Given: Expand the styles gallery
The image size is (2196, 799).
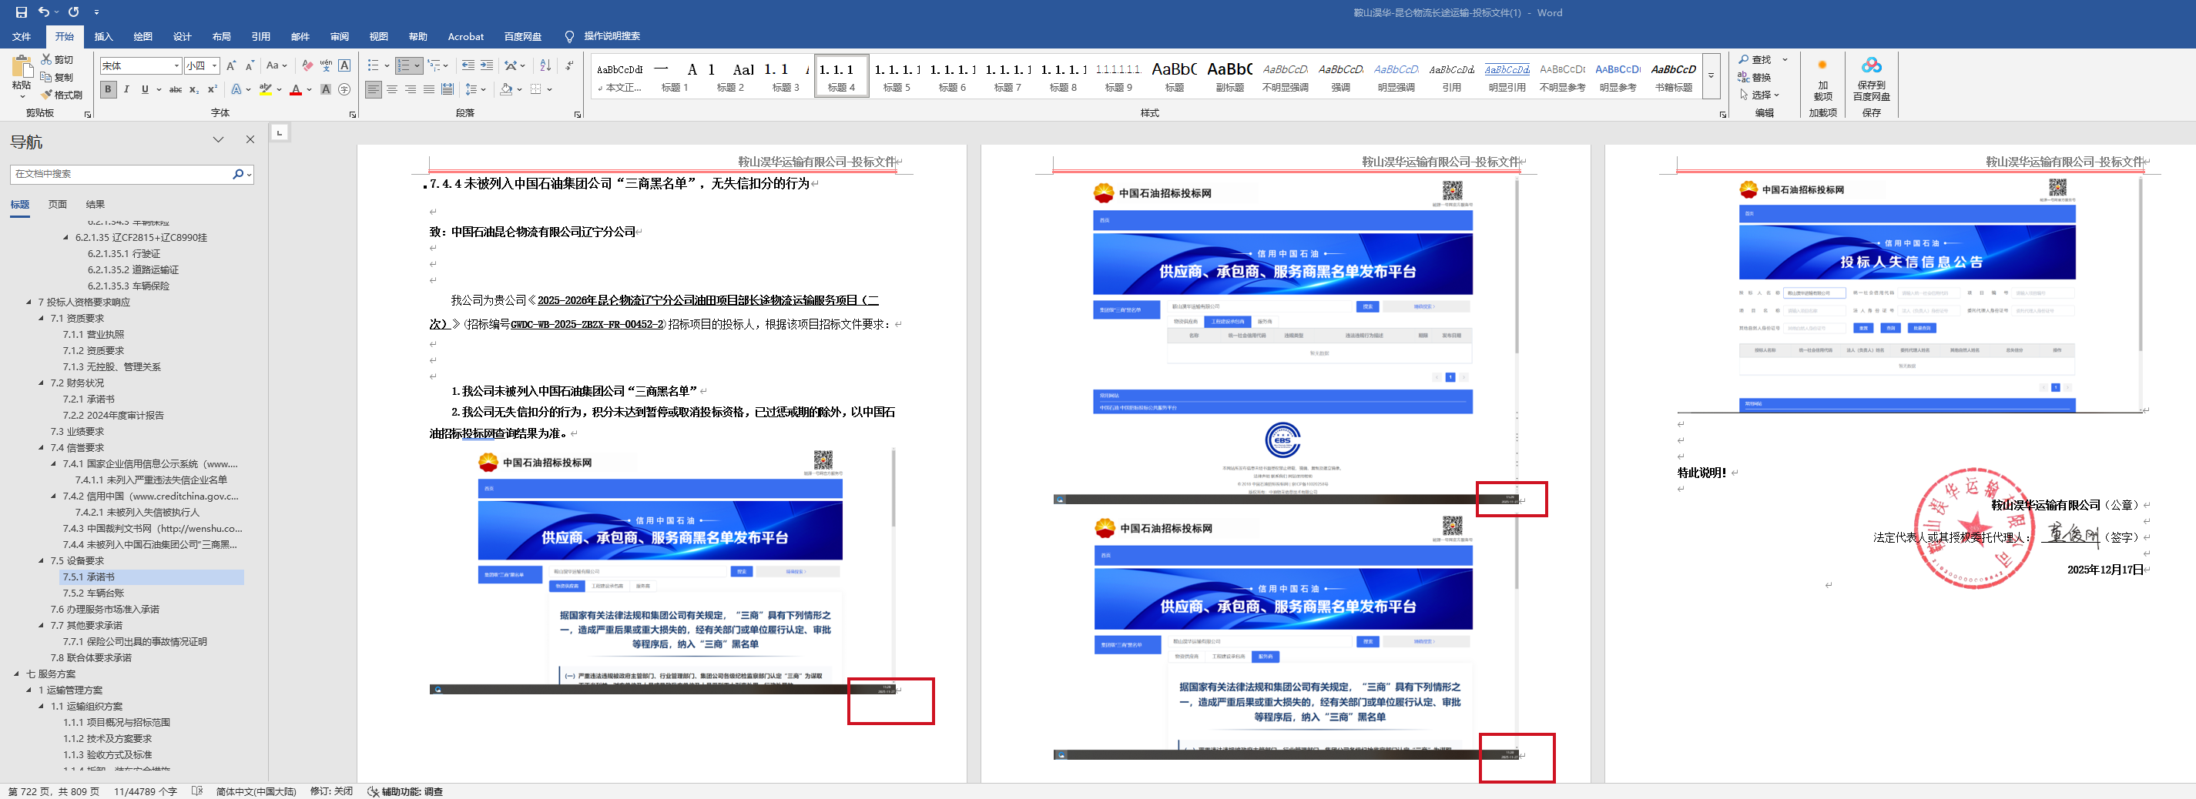Looking at the screenshot, I should tap(1710, 75).
